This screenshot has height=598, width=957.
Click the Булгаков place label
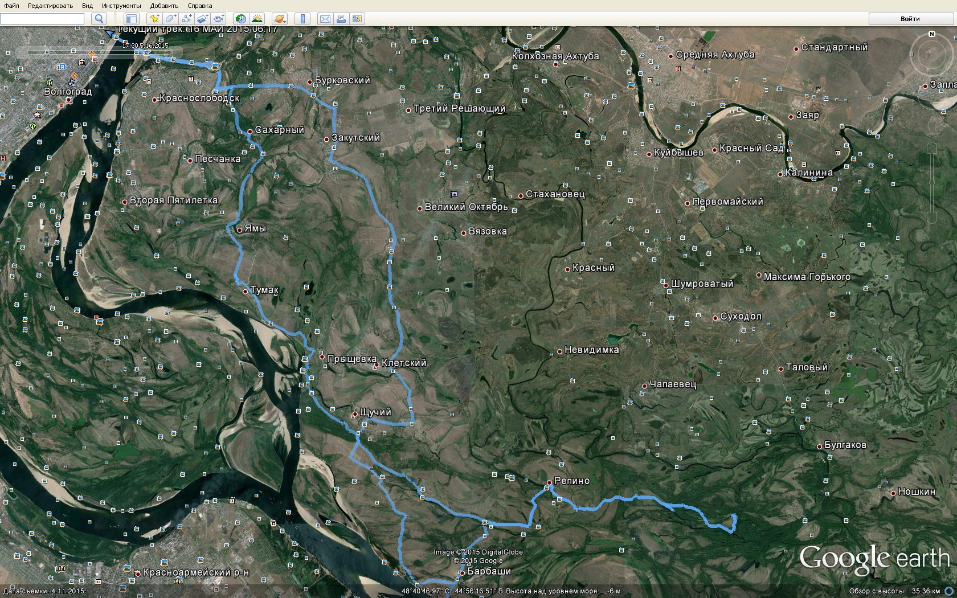[845, 445]
